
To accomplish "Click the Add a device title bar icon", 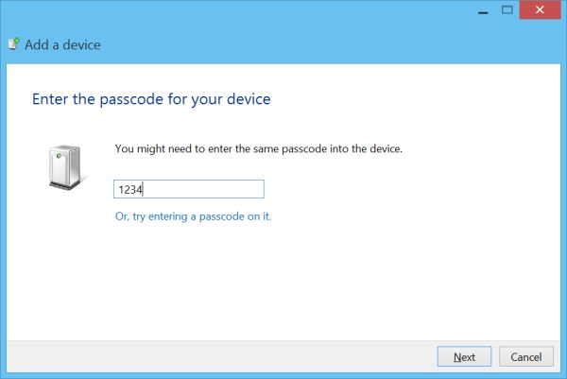I will (x=13, y=44).
